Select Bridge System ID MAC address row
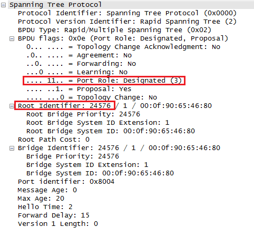Screen dimensions: 254x237 tap(100, 173)
